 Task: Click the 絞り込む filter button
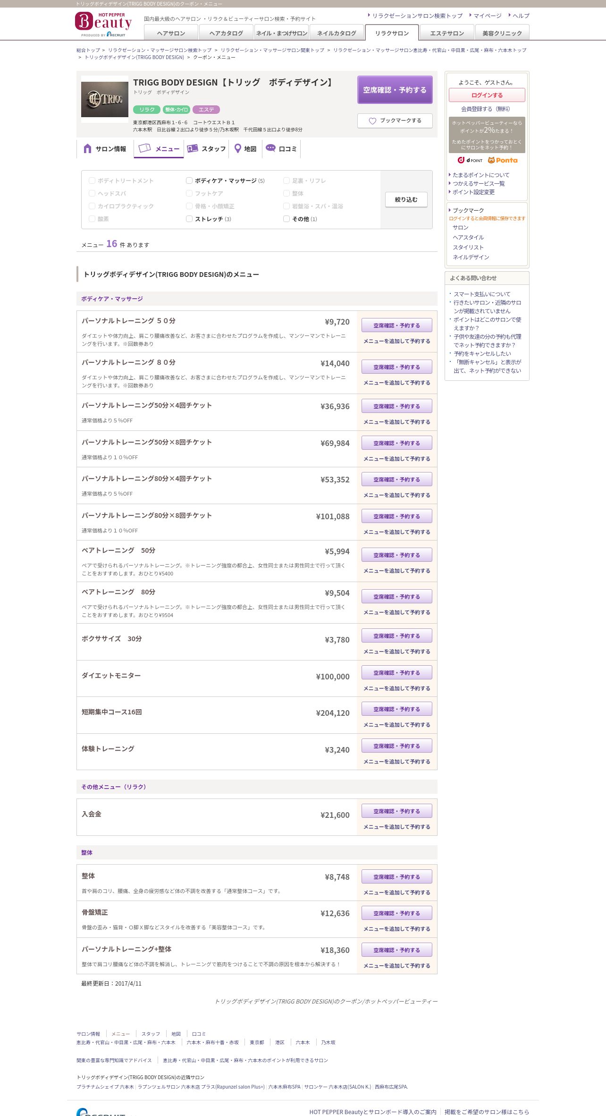click(406, 199)
